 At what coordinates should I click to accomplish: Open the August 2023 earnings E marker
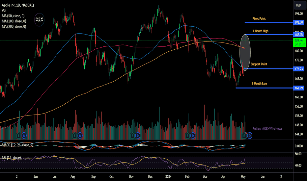[x=74, y=135]
